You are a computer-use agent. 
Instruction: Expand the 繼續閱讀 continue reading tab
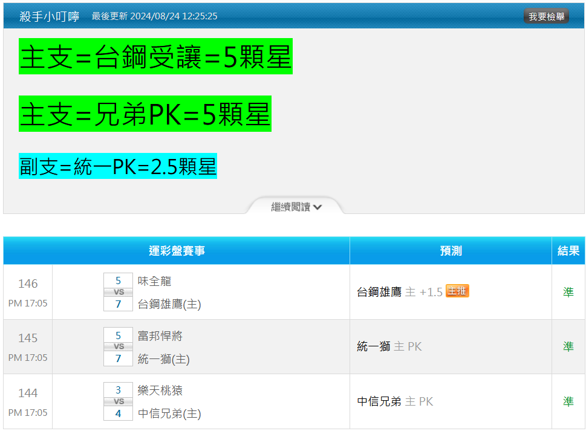295,206
